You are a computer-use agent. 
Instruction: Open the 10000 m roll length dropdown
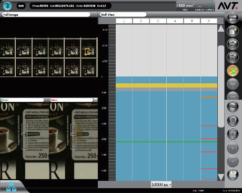tap(161, 185)
